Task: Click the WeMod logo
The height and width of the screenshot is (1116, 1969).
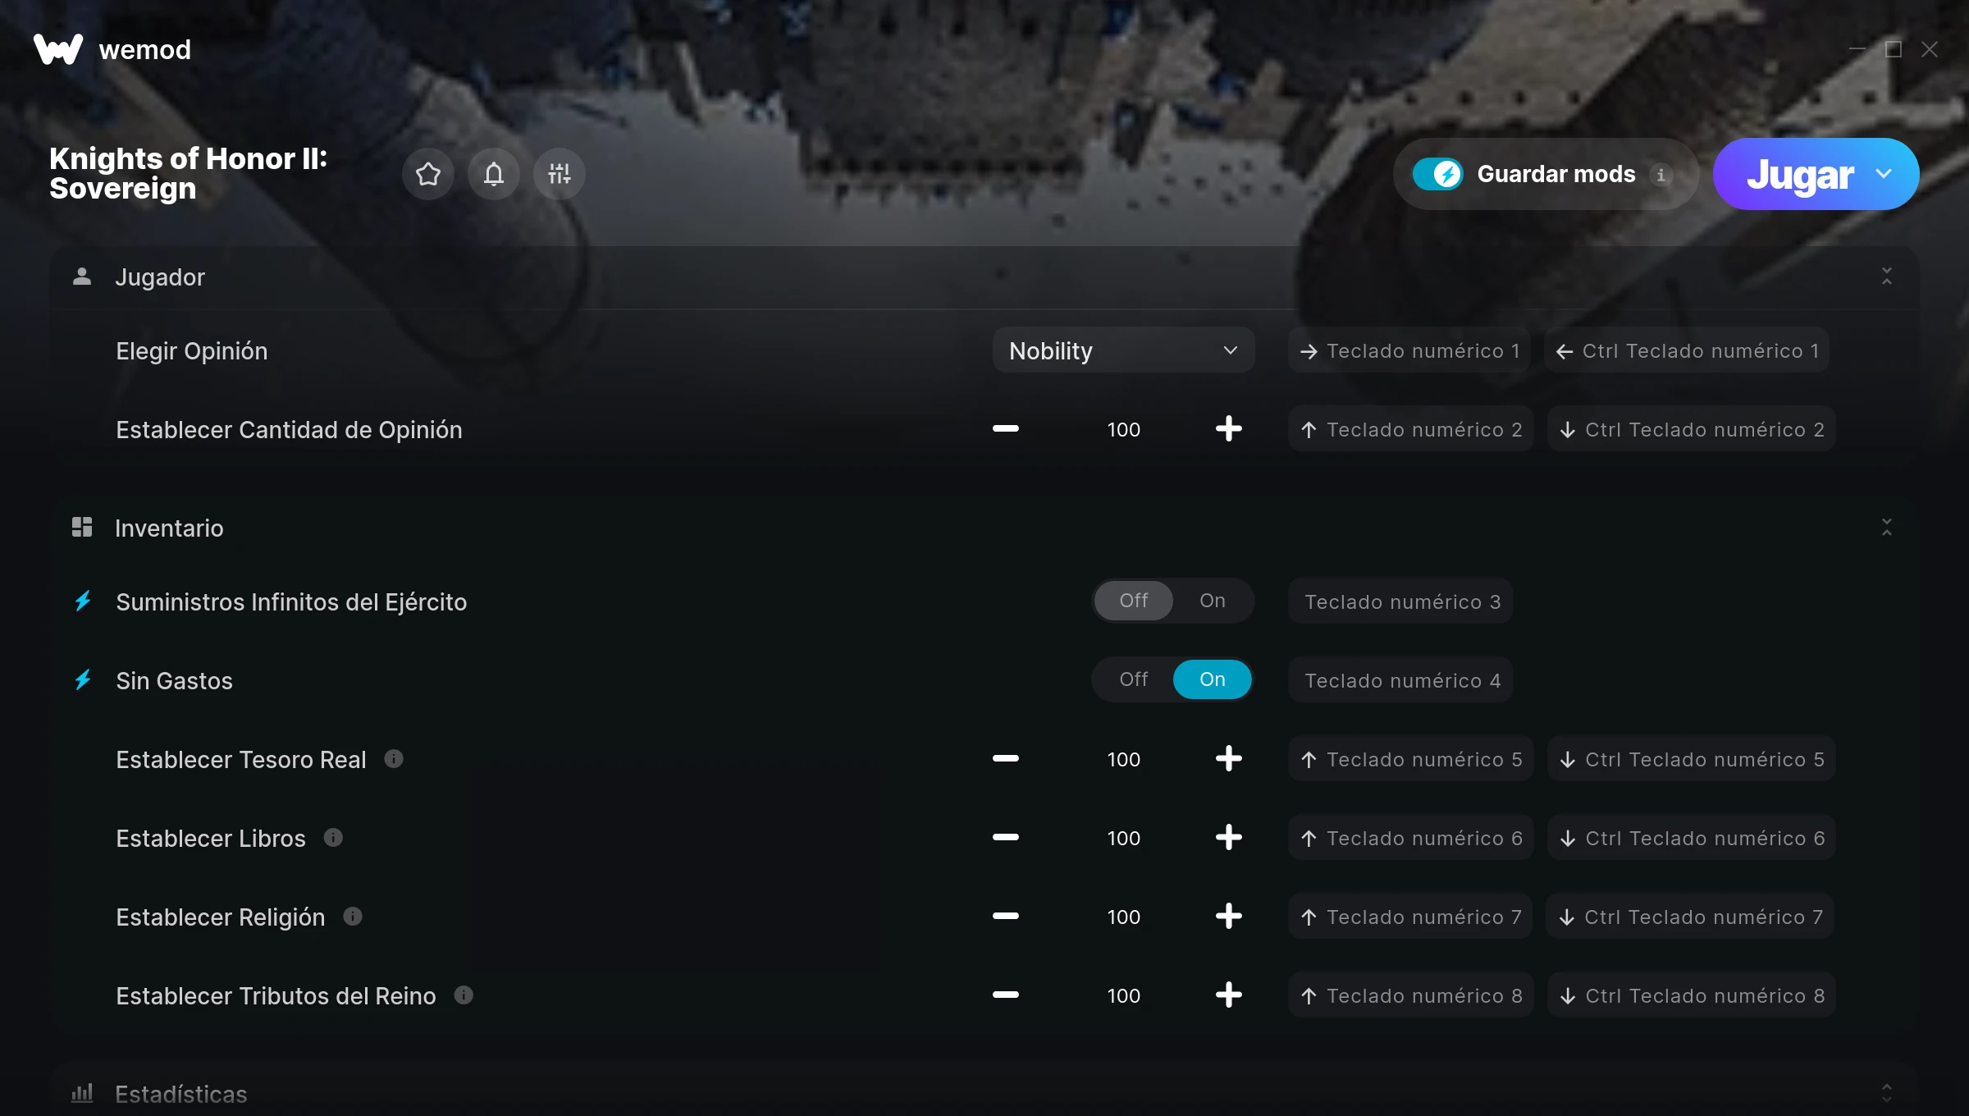Action: click(x=58, y=49)
